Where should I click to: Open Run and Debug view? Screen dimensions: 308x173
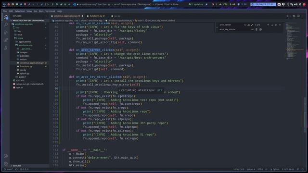pos(6,32)
